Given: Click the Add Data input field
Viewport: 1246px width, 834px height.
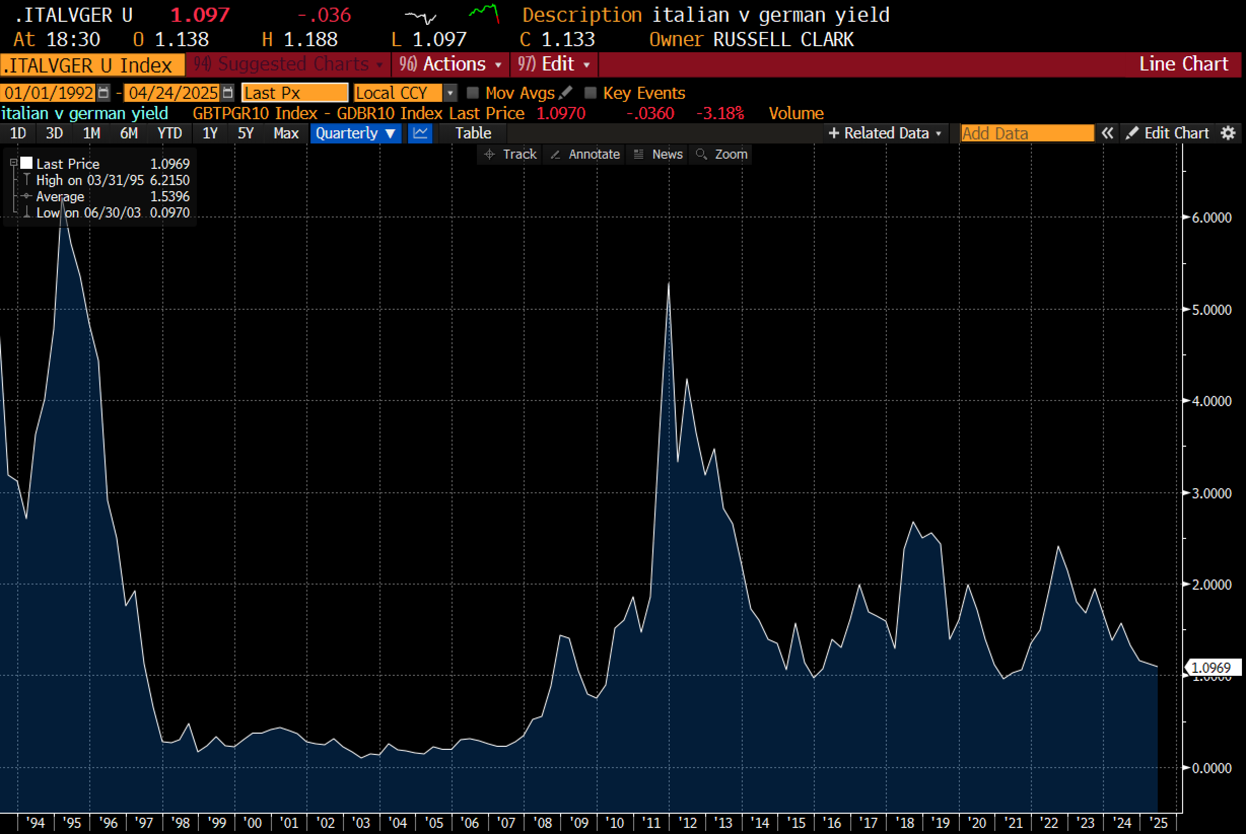Looking at the screenshot, I should point(1027,133).
